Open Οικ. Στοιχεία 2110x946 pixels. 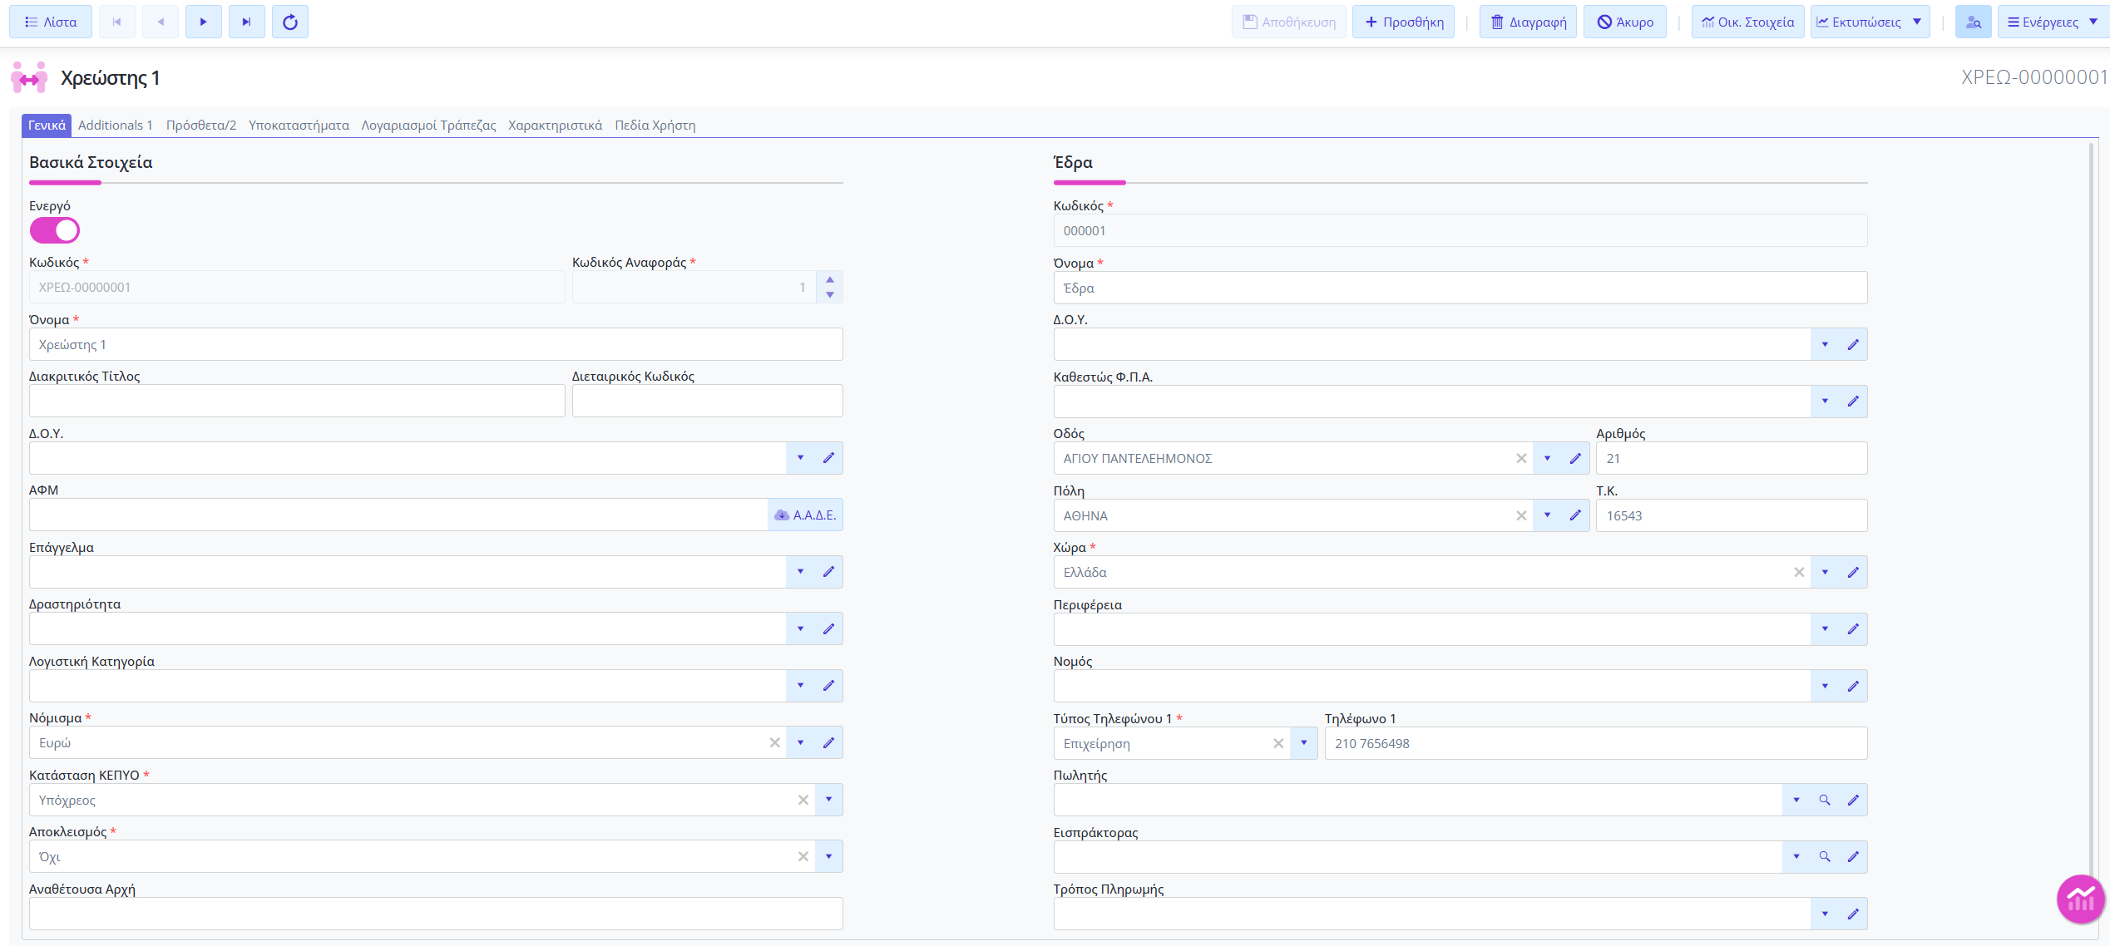1747,22
